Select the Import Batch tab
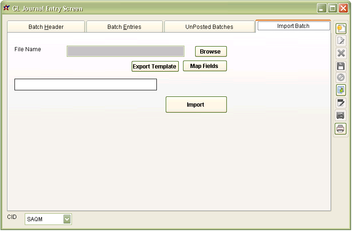Screen dimensions: 352x231 (x=293, y=26)
